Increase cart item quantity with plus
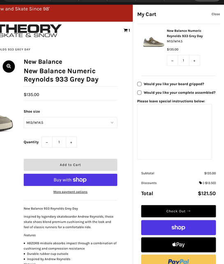Viewport: 224px width, 264px height. tap(194, 61)
